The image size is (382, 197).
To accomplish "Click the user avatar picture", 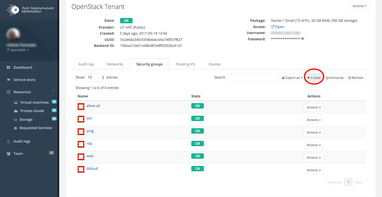I will [x=13, y=35].
